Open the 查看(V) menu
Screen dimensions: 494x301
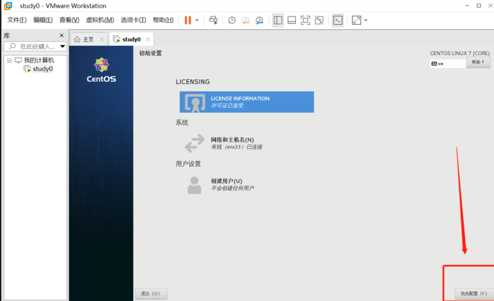pos(70,20)
